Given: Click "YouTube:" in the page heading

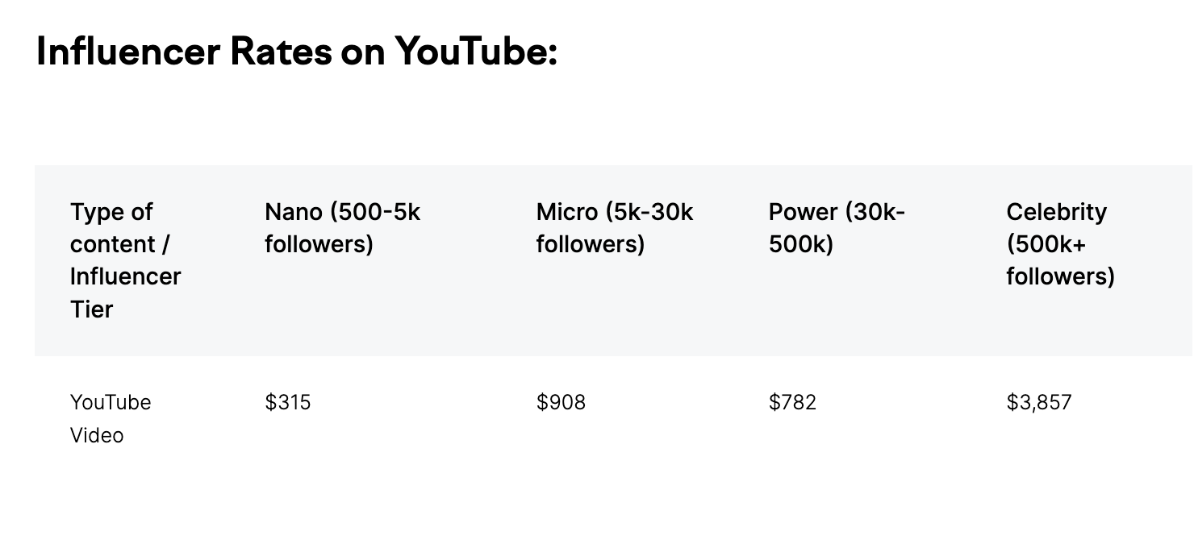Looking at the screenshot, I should [x=476, y=52].
